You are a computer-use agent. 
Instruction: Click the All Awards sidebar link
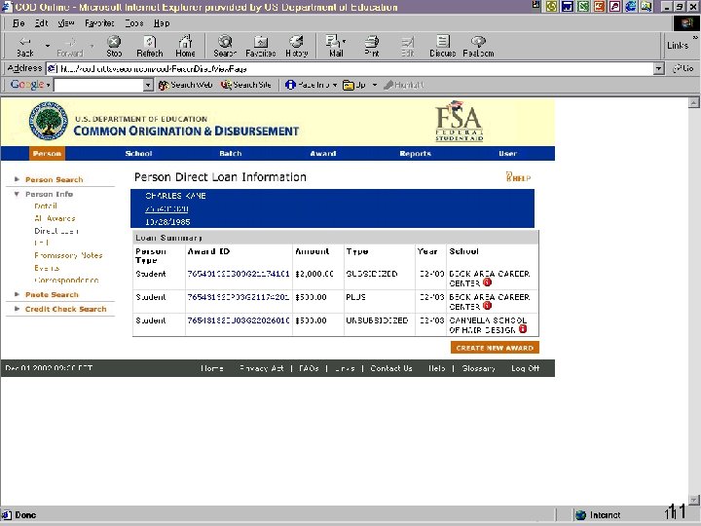point(55,218)
